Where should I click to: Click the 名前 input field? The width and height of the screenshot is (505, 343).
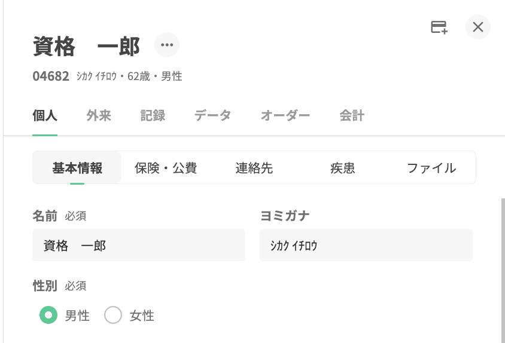coord(139,245)
